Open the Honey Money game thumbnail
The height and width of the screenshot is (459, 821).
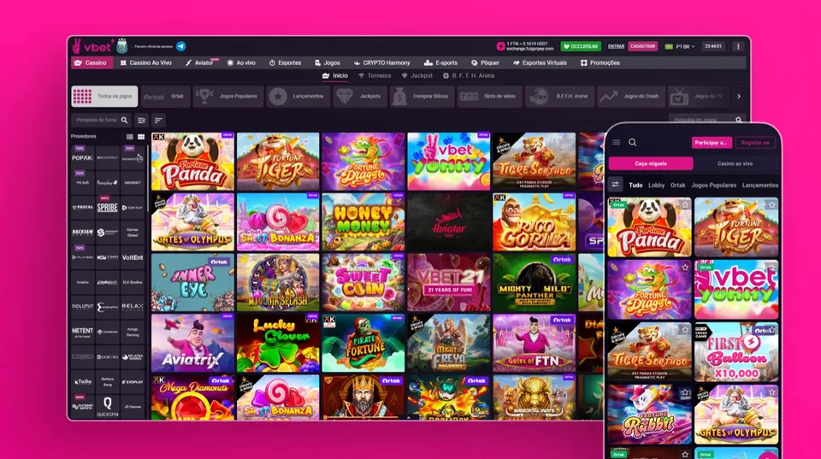click(363, 222)
